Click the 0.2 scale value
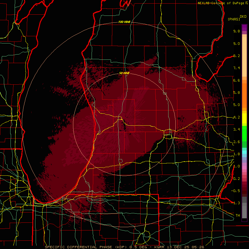The width and height of the screenshot is (249, 249). point(237,179)
